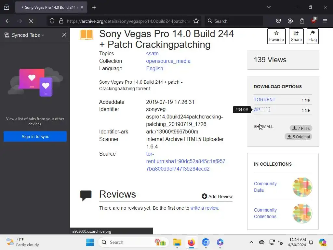Screen dimensions: 333x250
Task: Open a new tab with plus button
Action: pos(94,7)
